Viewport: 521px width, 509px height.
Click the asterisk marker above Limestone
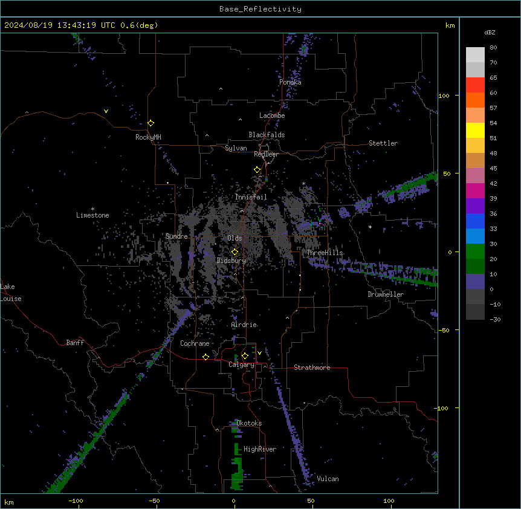pyautogui.click(x=92, y=209)
